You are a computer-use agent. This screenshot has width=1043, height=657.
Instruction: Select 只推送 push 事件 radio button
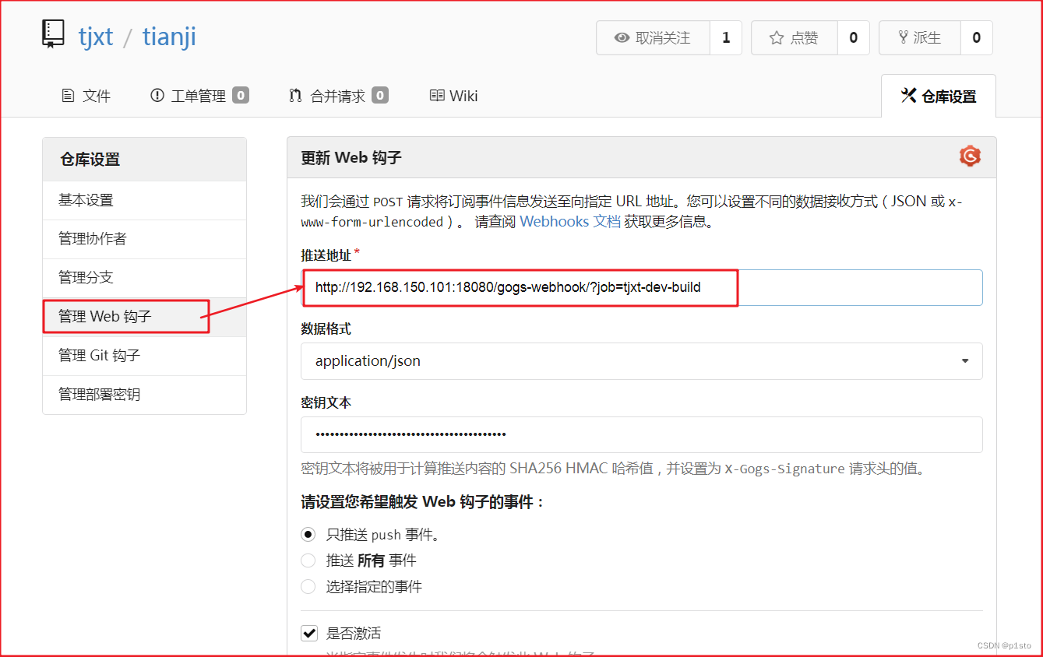(308, 535)
